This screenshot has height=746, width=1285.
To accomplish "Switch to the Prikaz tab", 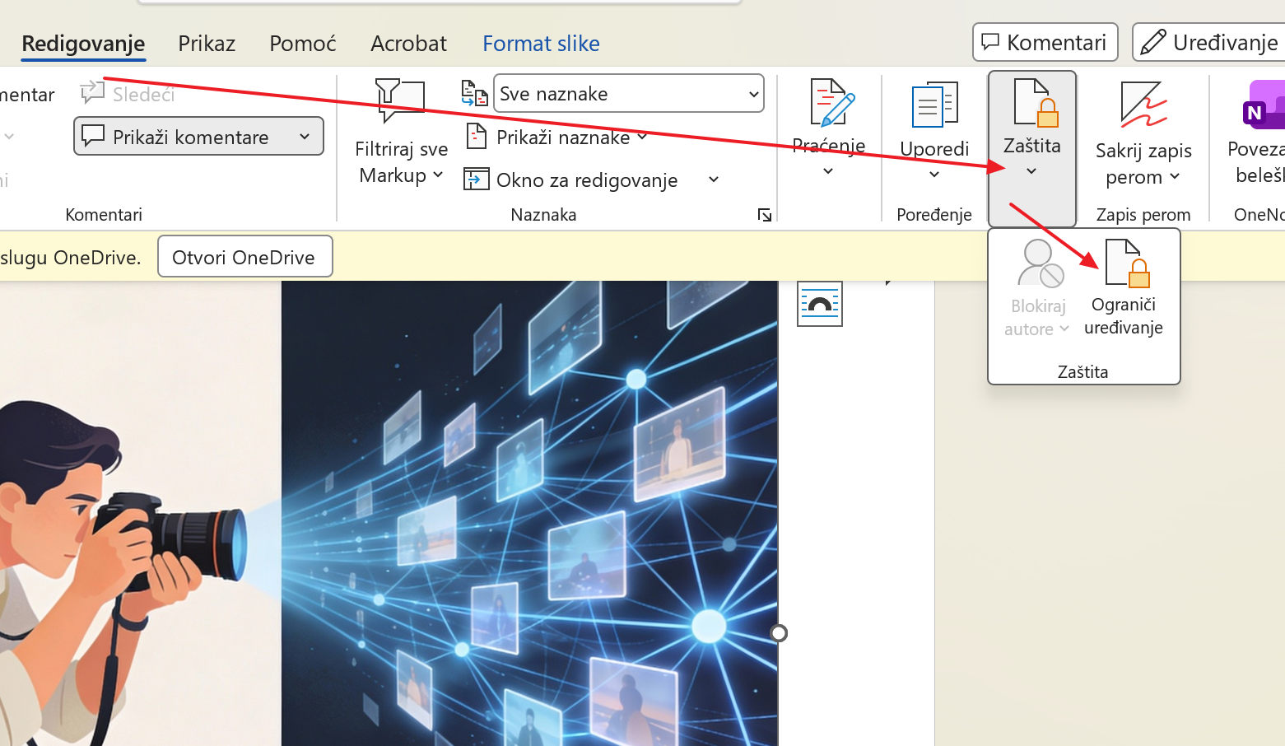I will (207, 44).
